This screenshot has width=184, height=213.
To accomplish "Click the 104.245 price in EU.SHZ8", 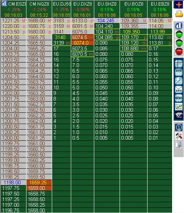I will 106,20.
